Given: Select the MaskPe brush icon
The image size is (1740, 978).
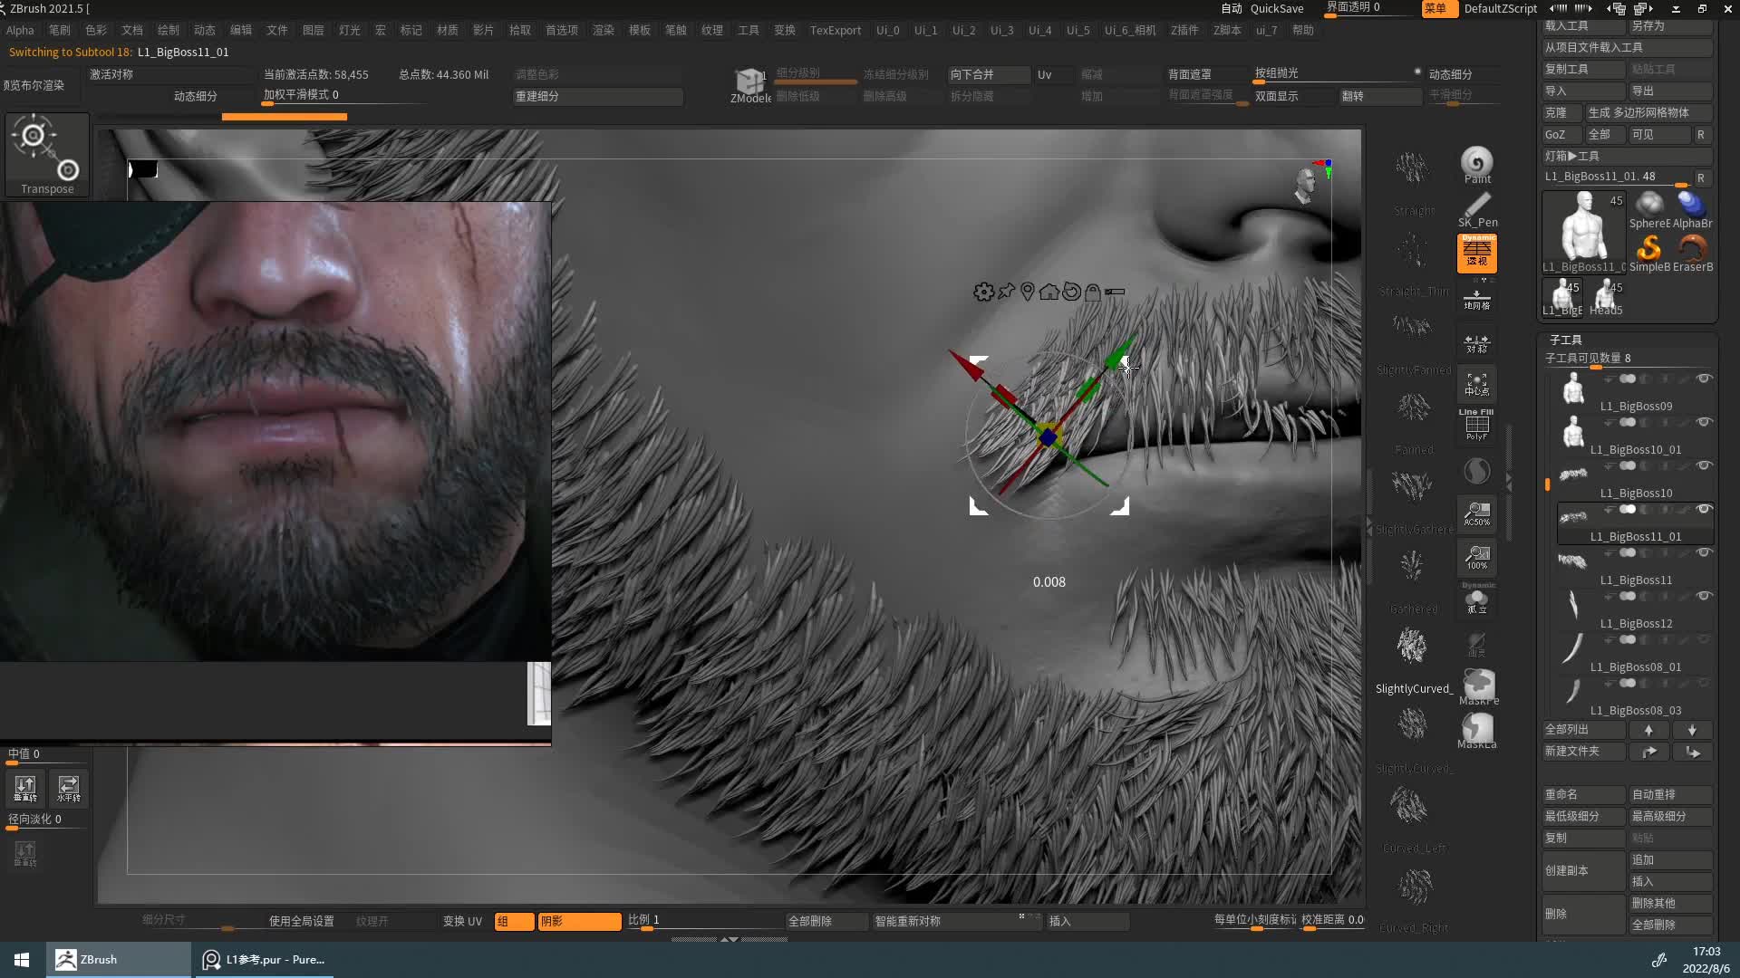Looking at the screenshot, I should [1478, 686].
